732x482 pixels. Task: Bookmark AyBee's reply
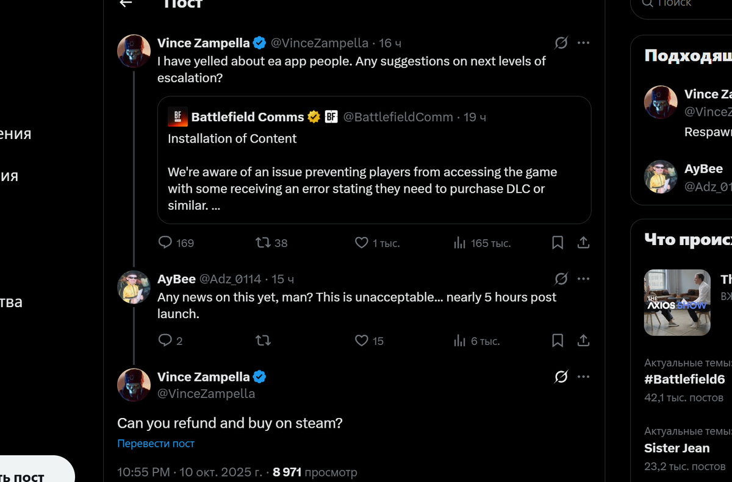click(x=558, y=341)
